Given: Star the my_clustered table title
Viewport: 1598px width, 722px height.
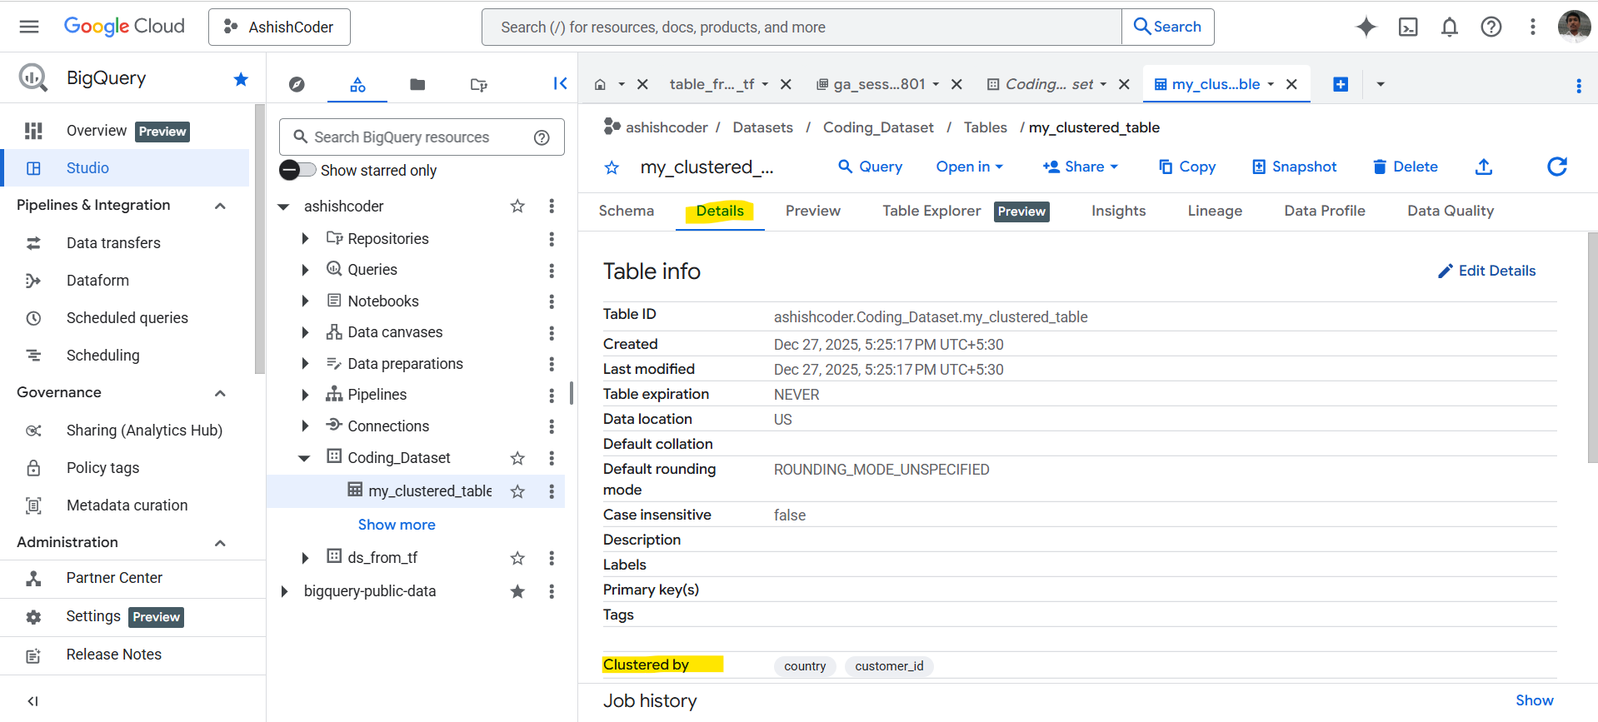Looking at the screenshot, I should tap(612, 167).
